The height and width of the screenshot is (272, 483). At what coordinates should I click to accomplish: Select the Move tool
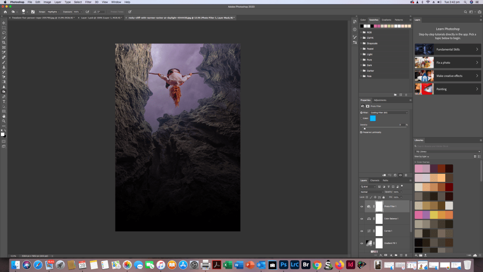tap(4, 23)
